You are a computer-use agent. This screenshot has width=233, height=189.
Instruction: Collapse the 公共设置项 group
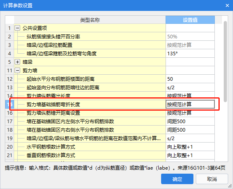tap(17, 28)
